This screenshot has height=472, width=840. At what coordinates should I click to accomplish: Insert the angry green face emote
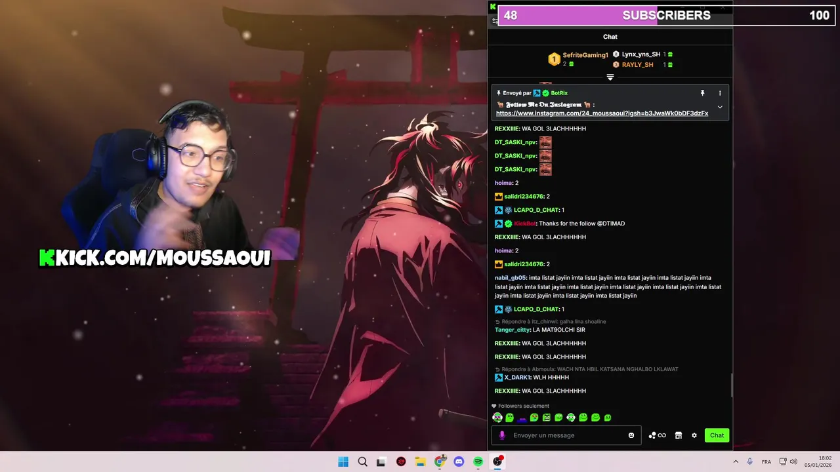pos(546,418)
